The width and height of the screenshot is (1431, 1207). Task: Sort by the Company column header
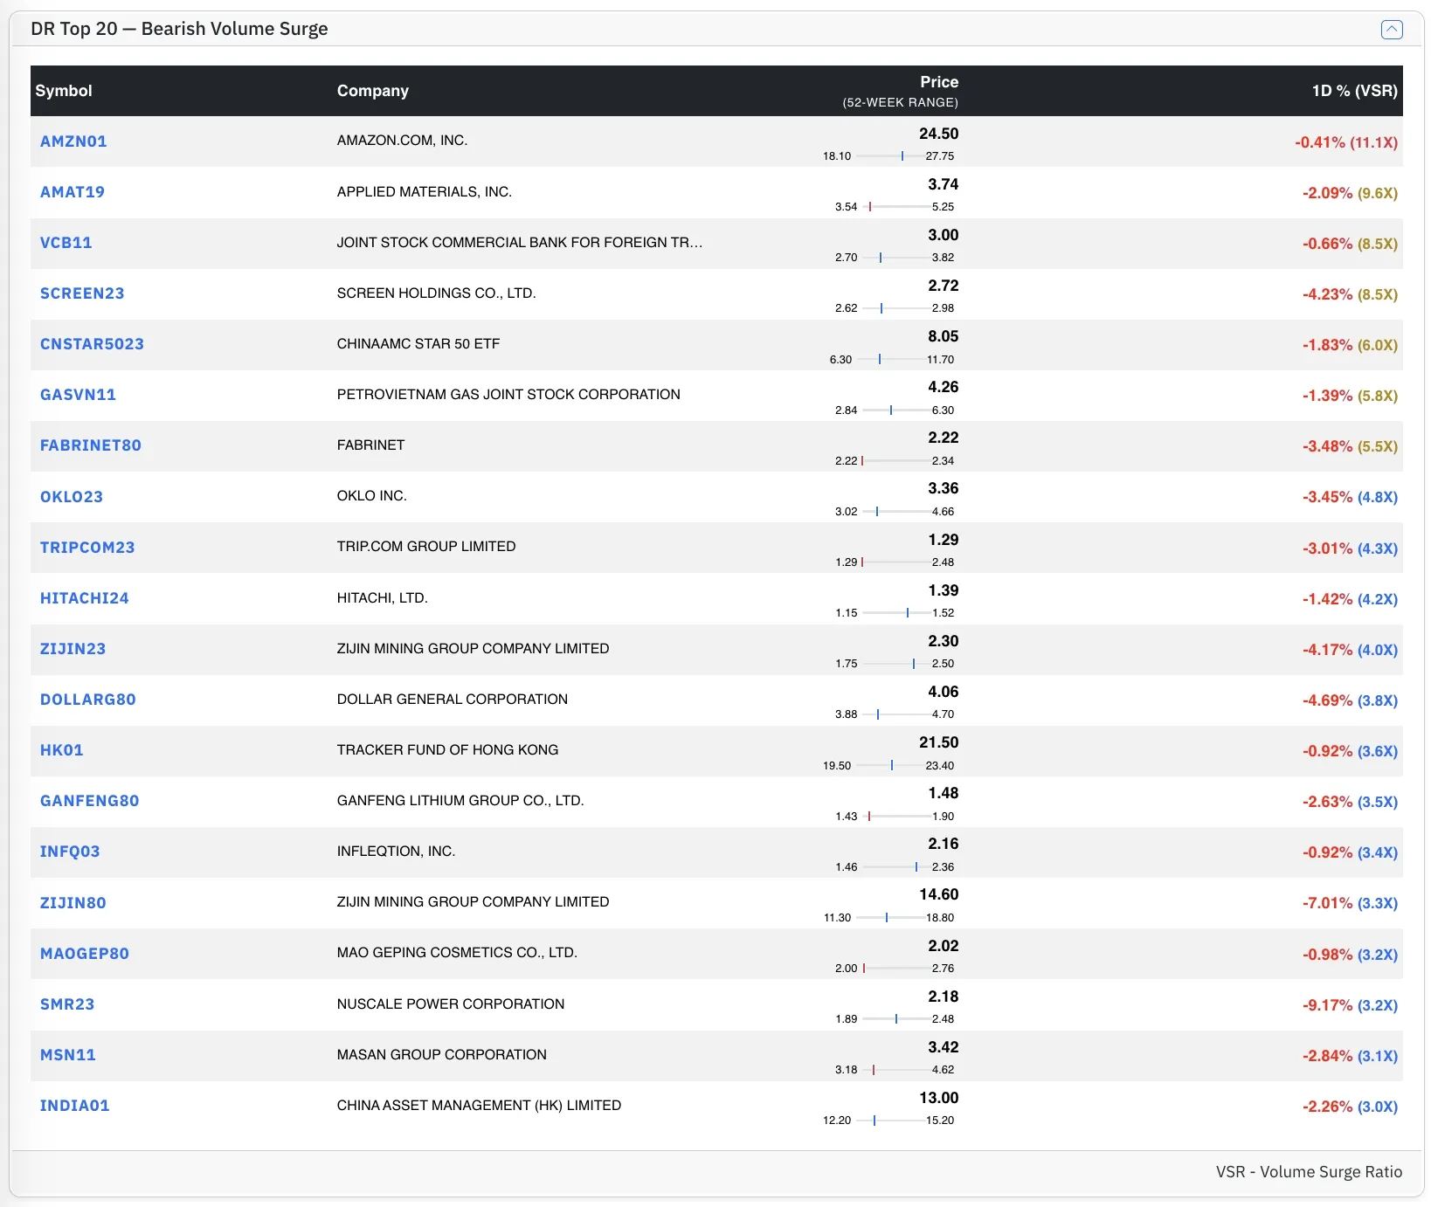tap(373, 91)
